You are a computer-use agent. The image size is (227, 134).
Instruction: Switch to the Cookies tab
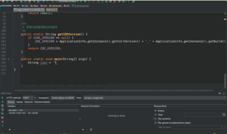pyautogui.click(x=20, y=102)
